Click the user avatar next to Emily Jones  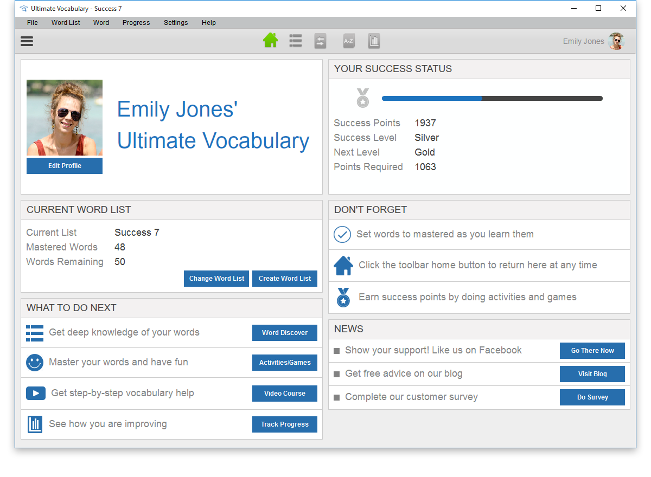click(x=616, y=41)
